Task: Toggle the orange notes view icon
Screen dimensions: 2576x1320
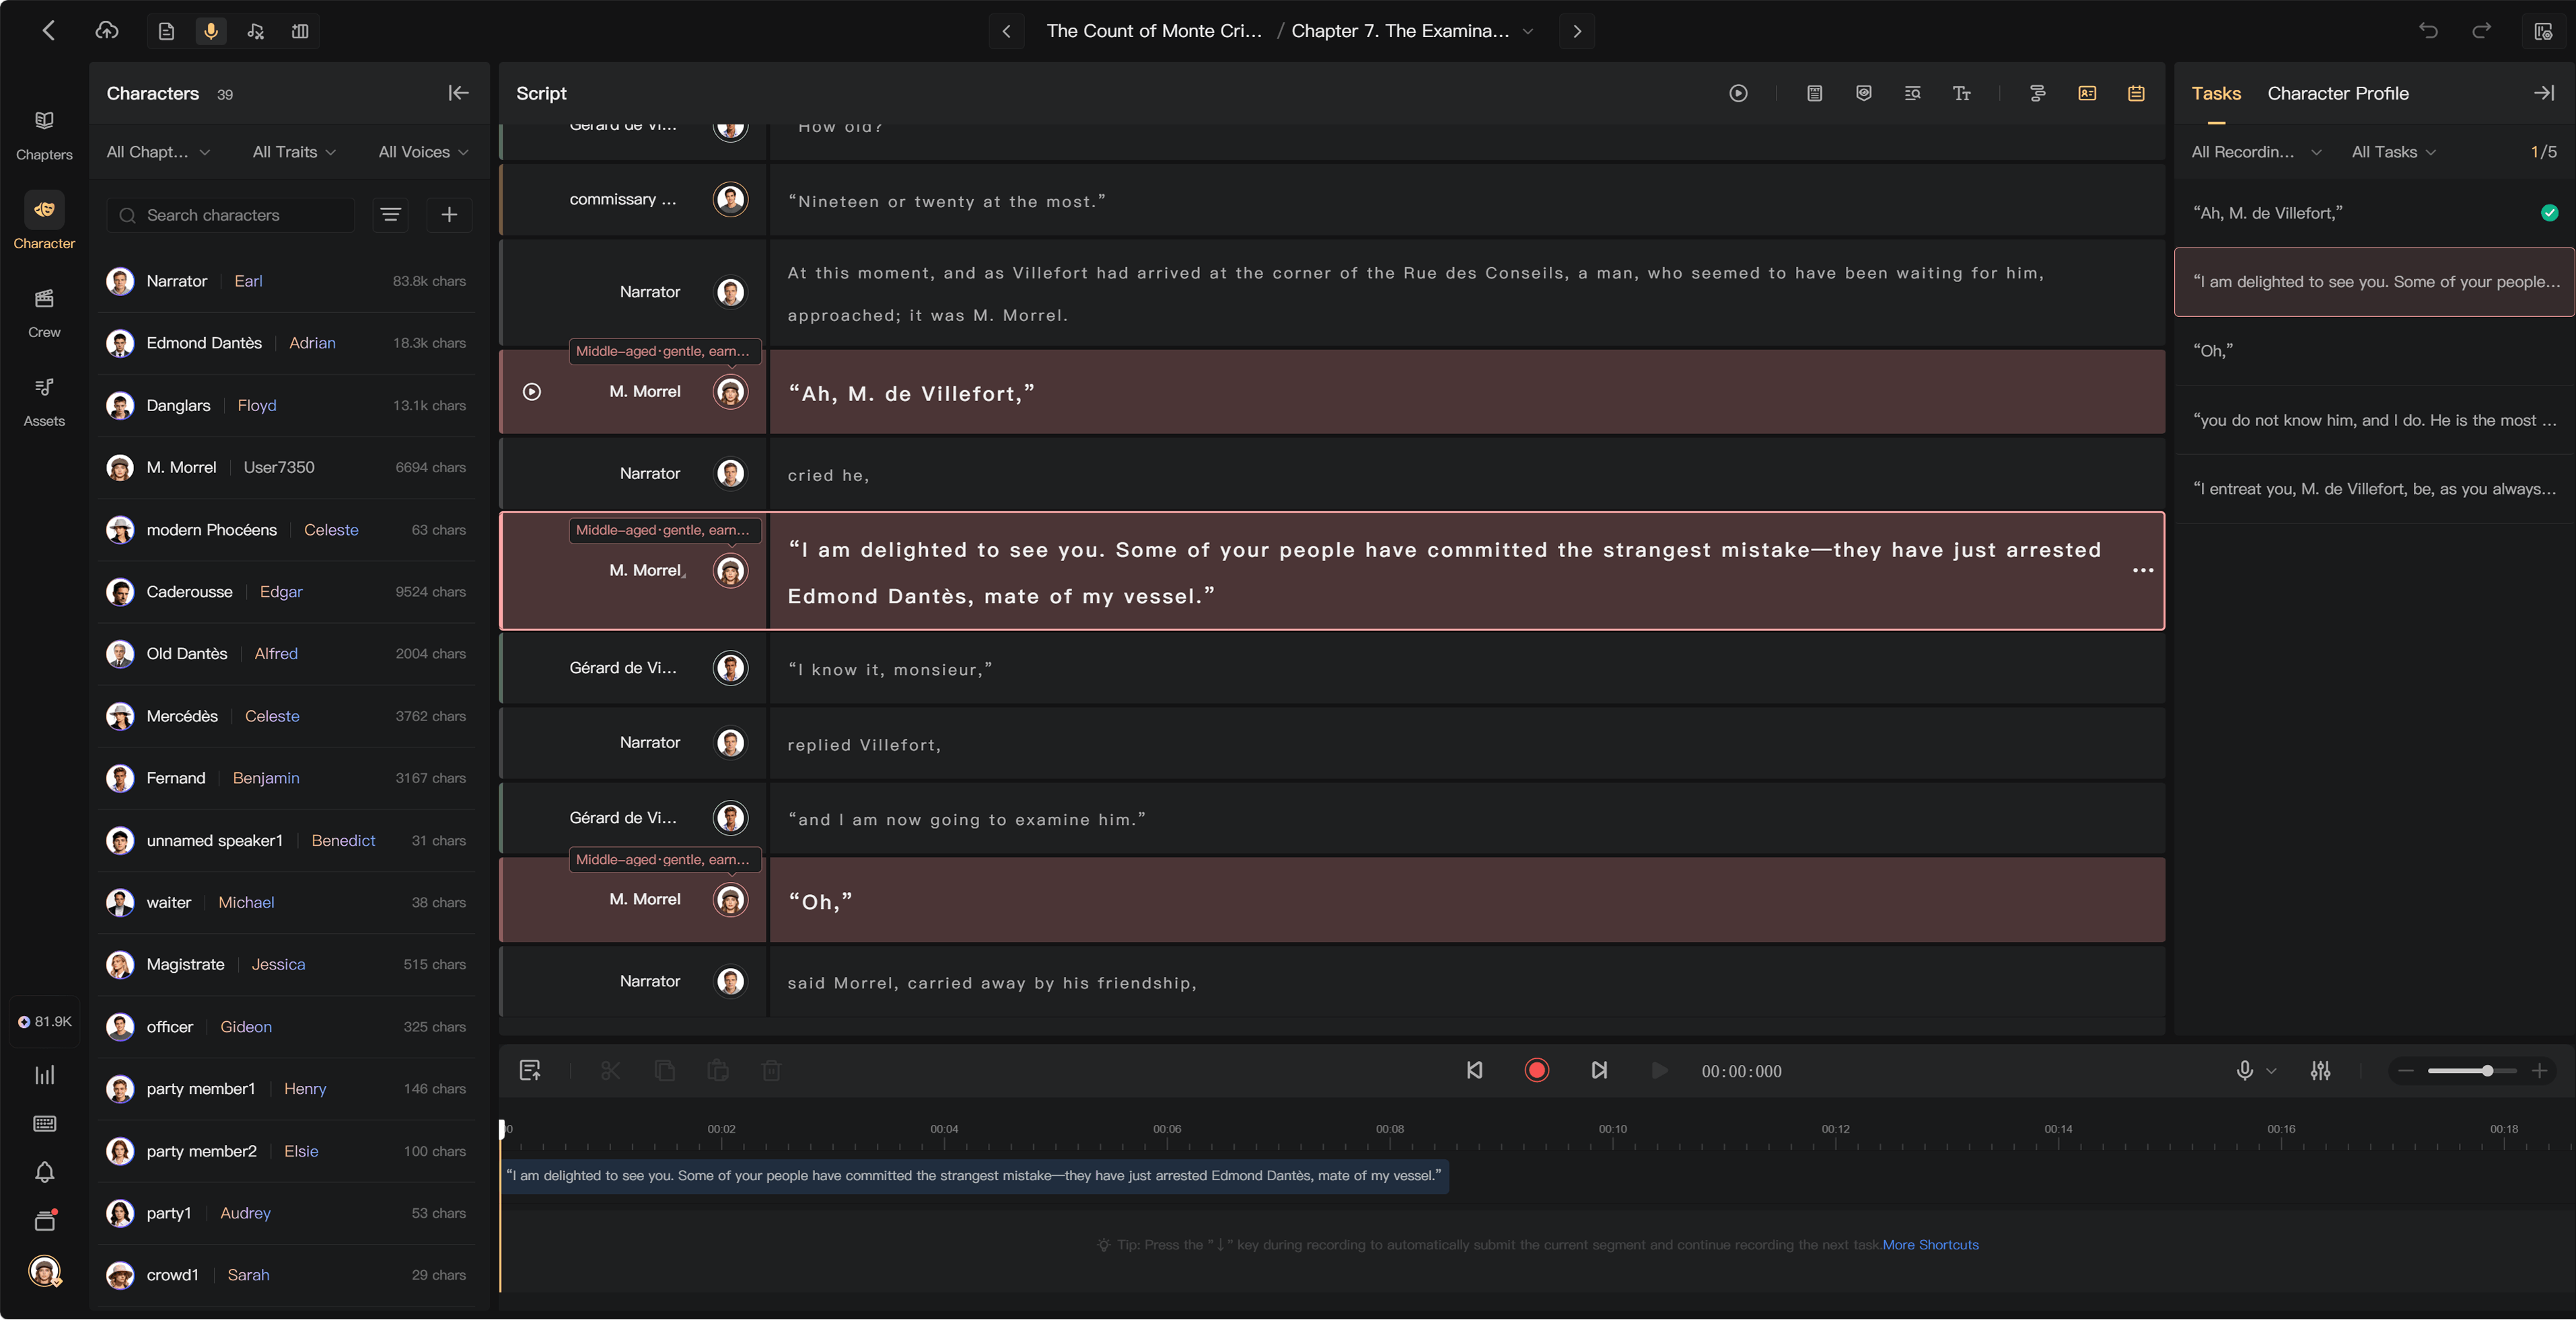Action: click(x=2136, y=93)
